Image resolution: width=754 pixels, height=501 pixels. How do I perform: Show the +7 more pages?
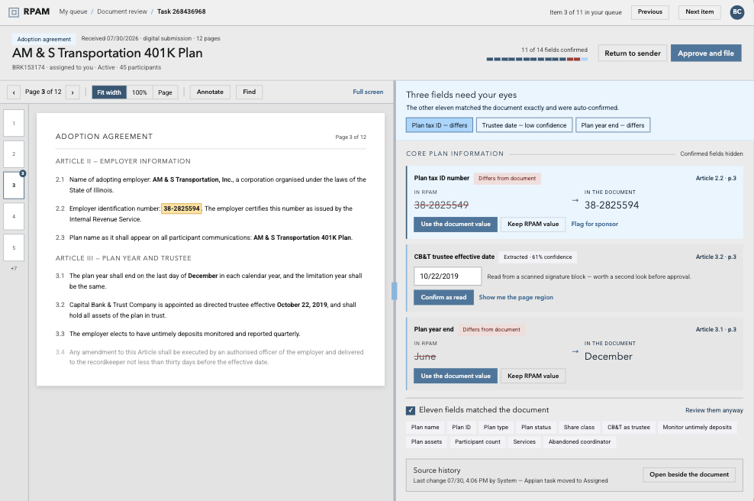tap(14, 269)
